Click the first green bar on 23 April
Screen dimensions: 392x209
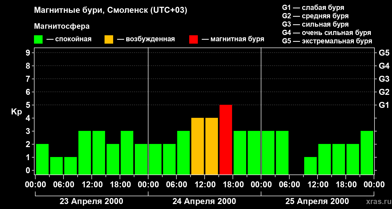42,159
